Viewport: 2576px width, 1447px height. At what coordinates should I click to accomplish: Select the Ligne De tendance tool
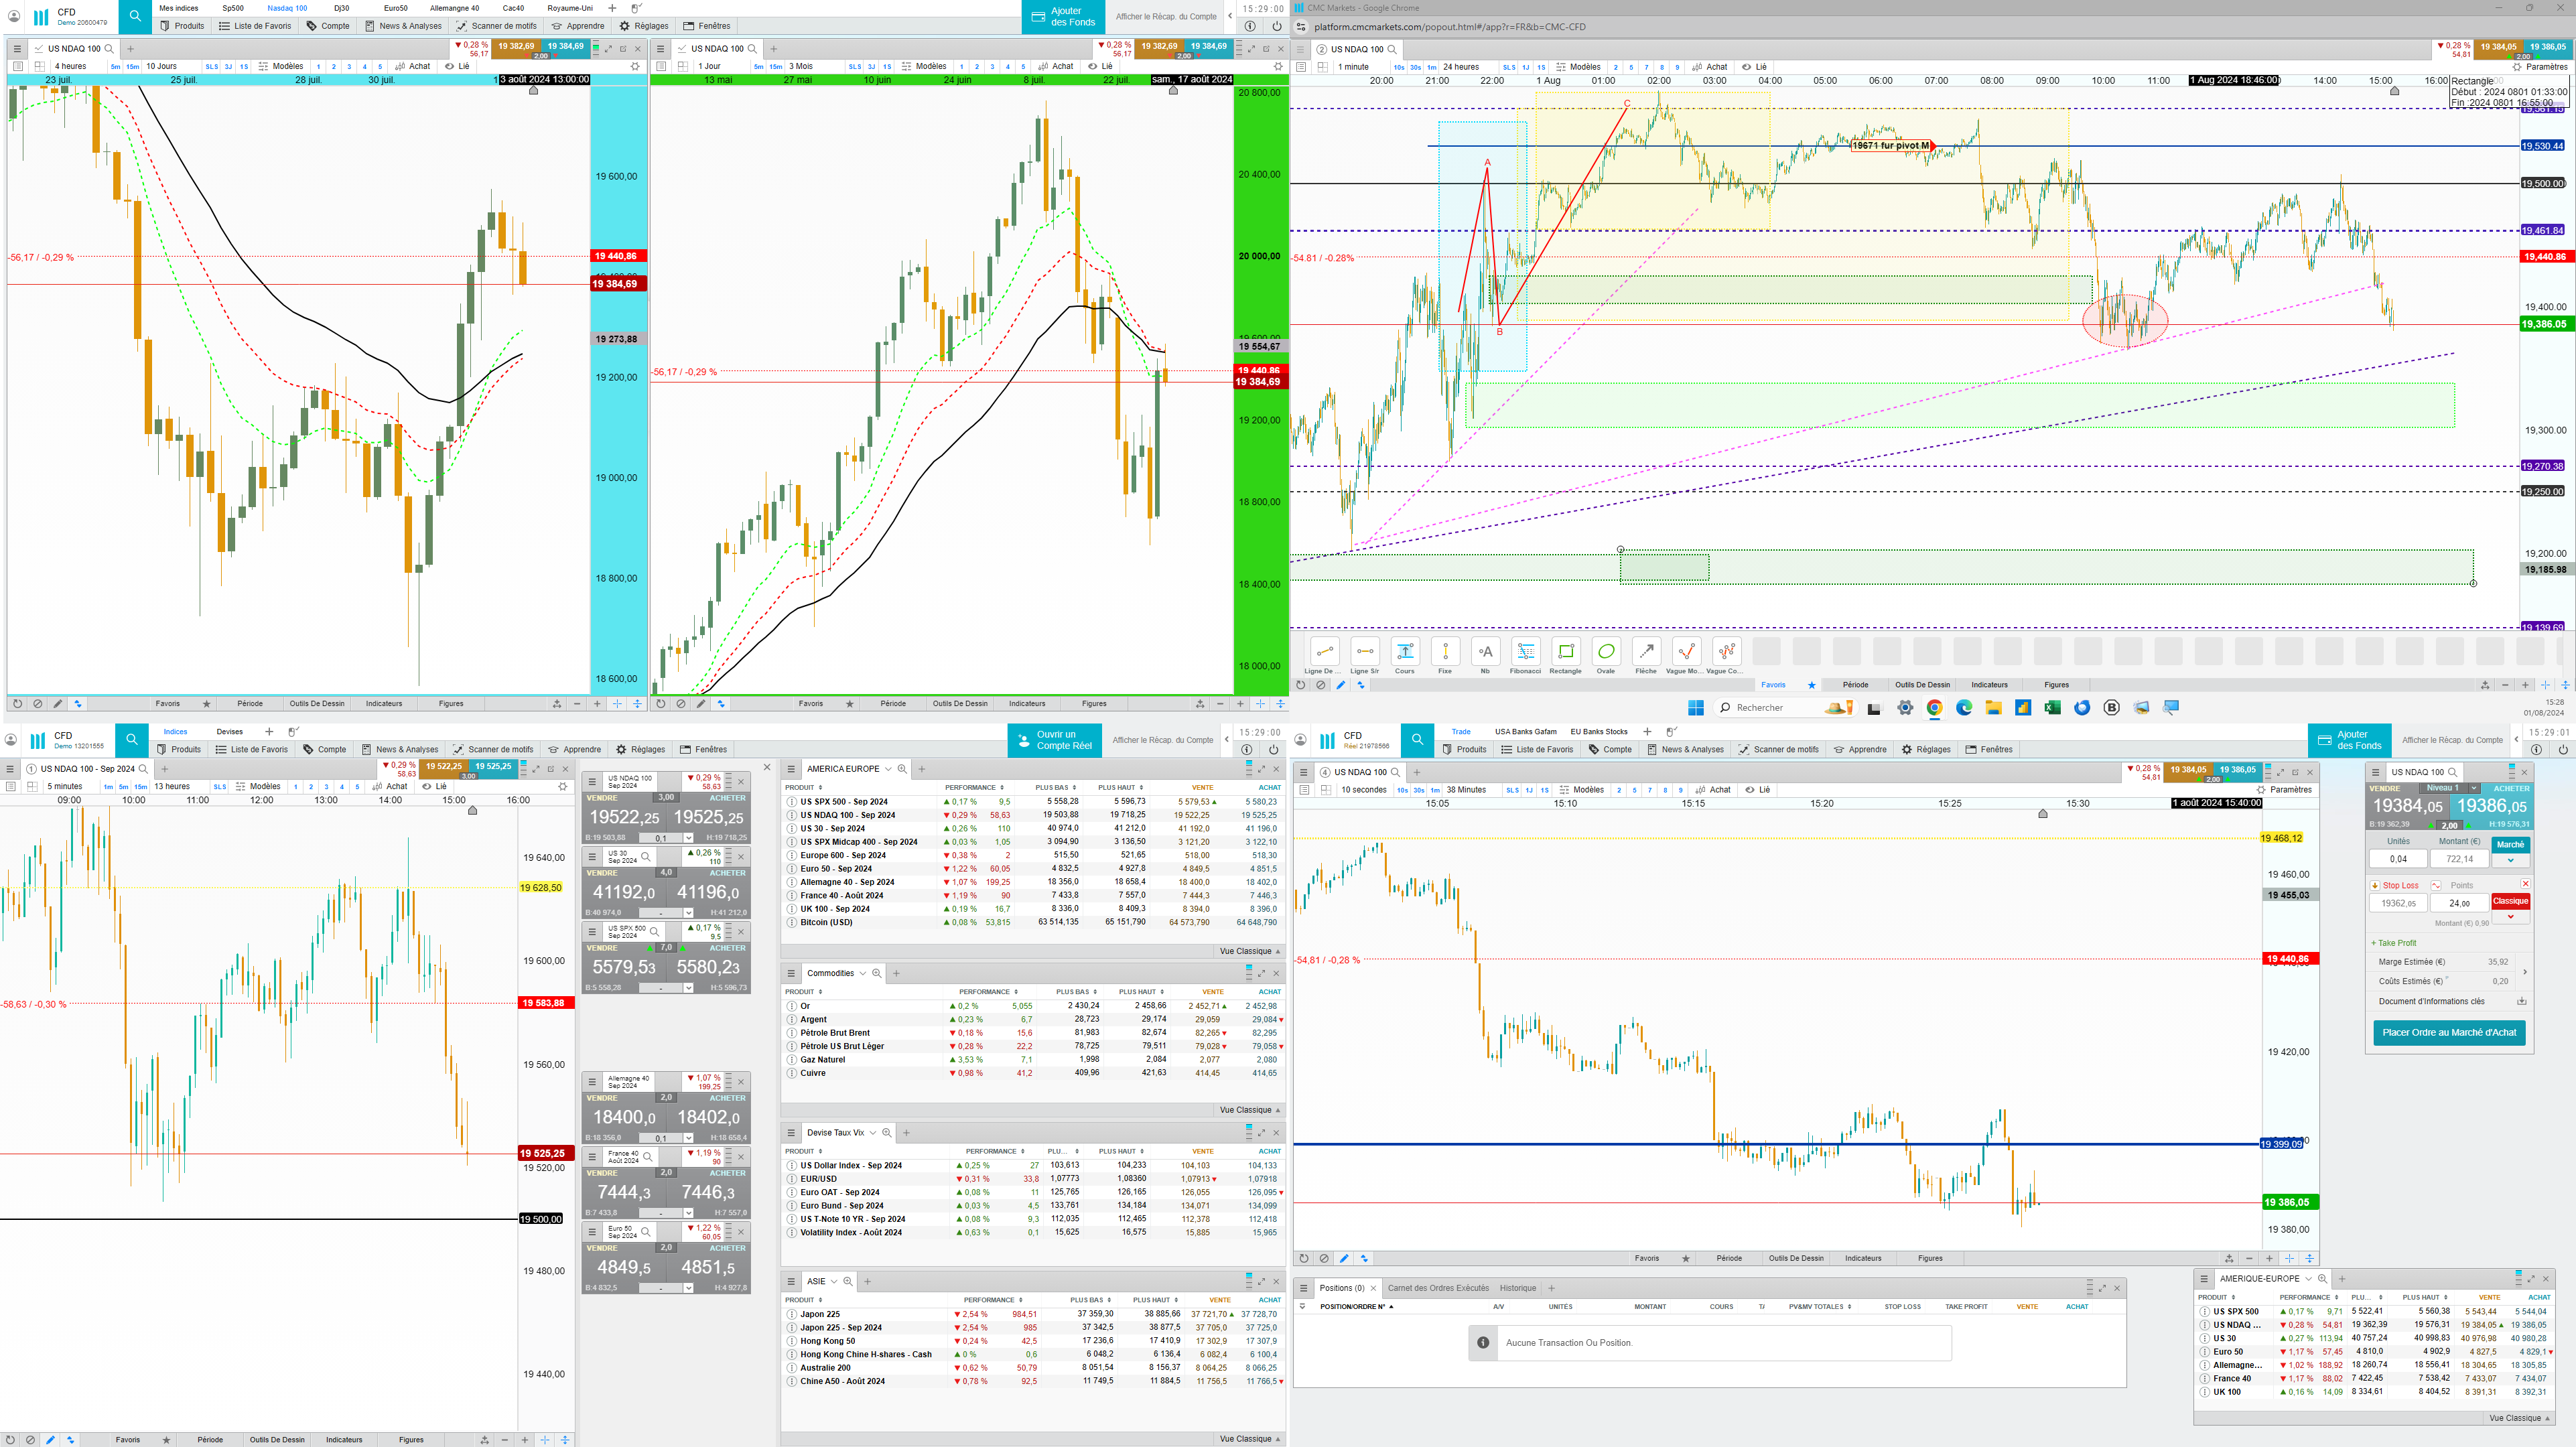tap(1324, 652)
